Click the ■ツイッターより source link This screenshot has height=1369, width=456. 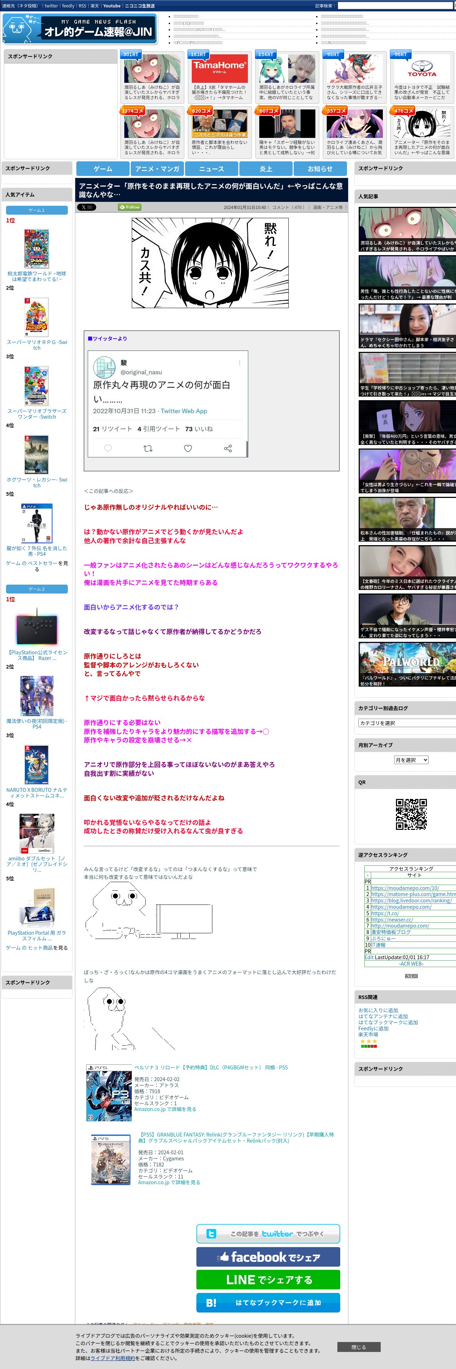pos(107,339)
